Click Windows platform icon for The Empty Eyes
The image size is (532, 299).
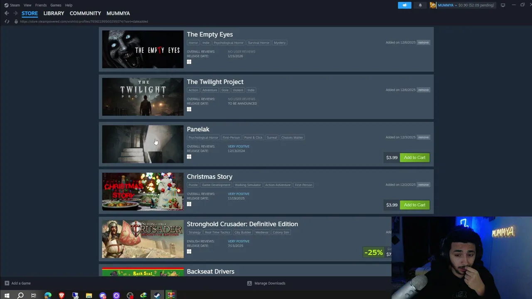(189, 62)
